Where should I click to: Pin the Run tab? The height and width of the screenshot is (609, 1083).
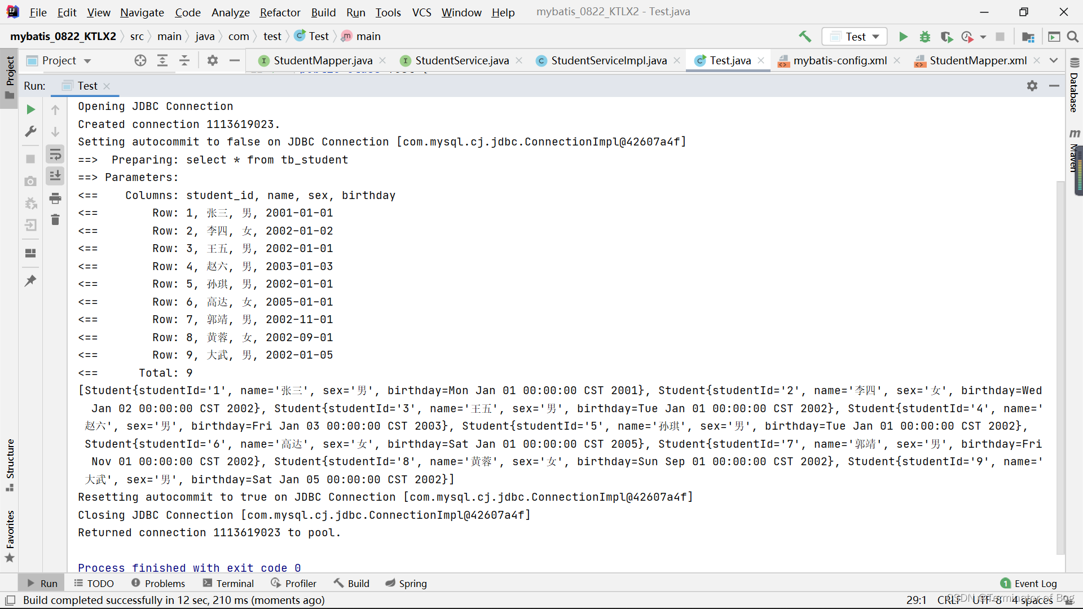tap(31, 280)
